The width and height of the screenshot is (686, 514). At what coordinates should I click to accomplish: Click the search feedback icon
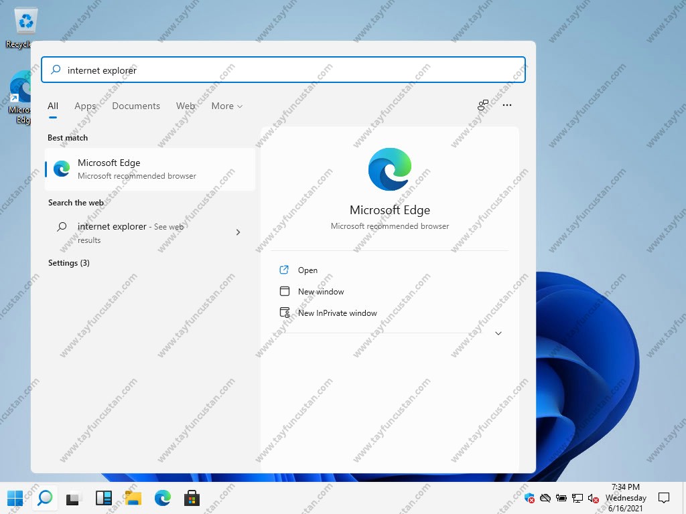483,105
